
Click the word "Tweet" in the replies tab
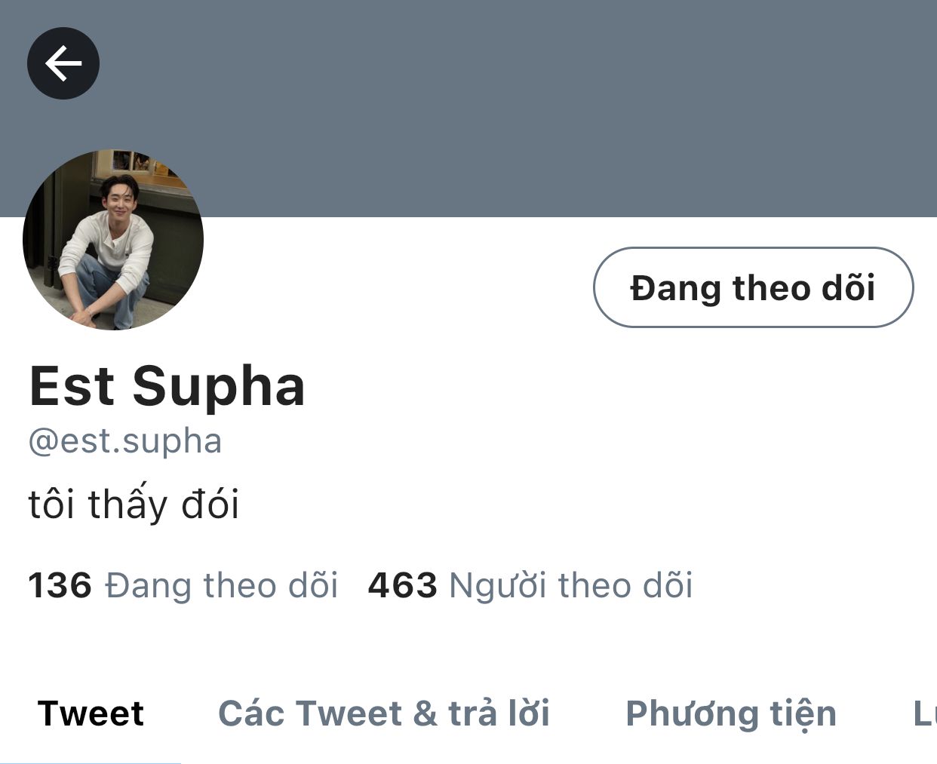point(349,713)
